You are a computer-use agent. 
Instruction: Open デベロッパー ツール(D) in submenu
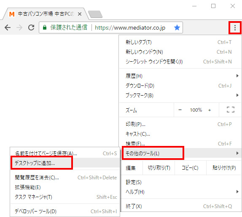click(x=65, y=211)
